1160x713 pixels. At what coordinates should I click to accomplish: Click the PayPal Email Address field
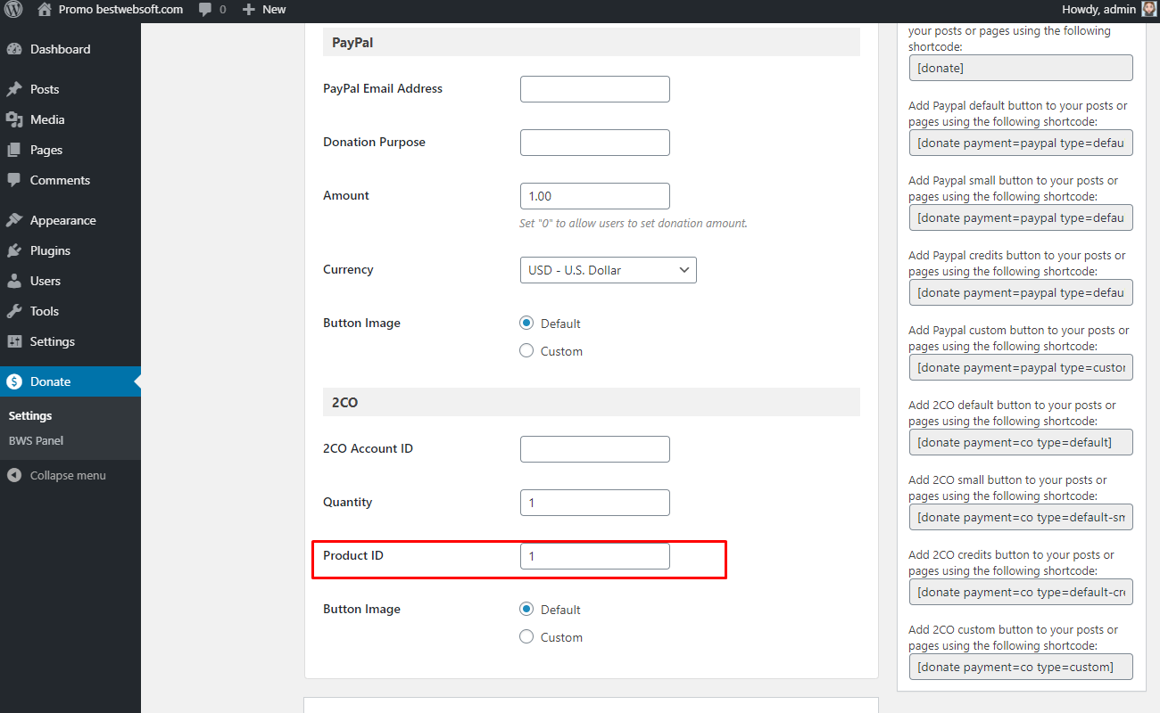[594, 89]
